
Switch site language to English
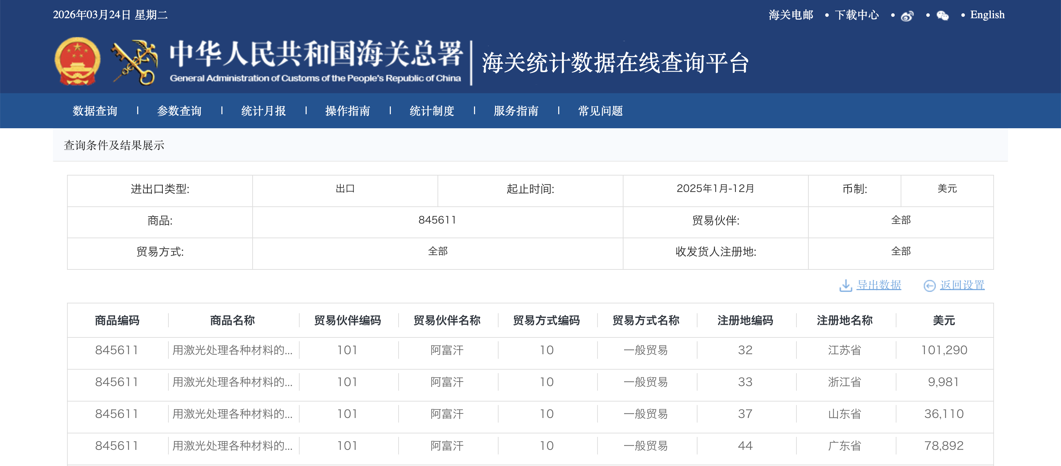[x=987, y=15]
